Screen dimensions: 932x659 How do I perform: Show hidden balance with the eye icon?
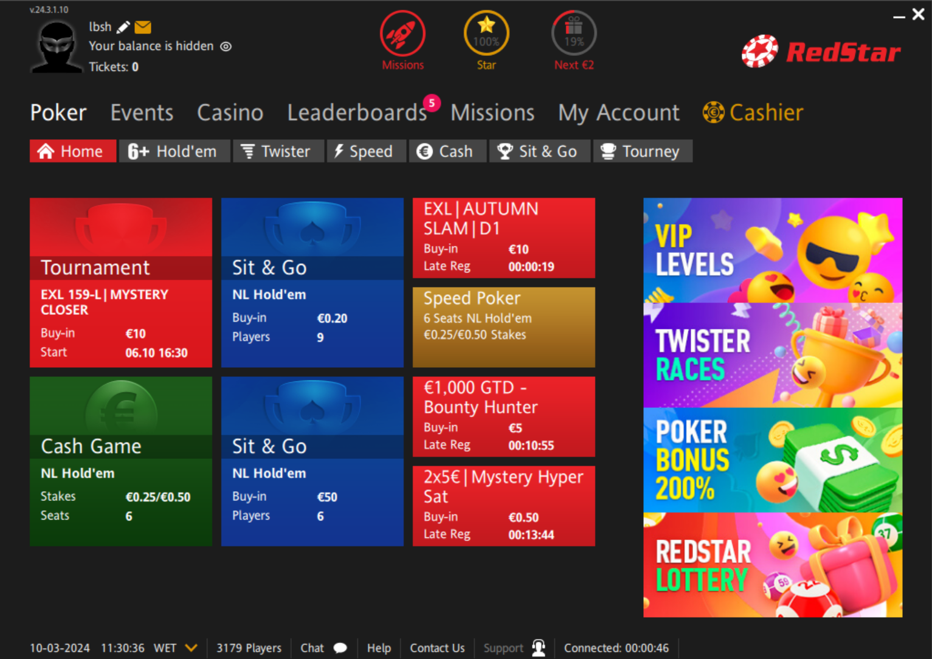pyautogui.click(x=226, y=46)
